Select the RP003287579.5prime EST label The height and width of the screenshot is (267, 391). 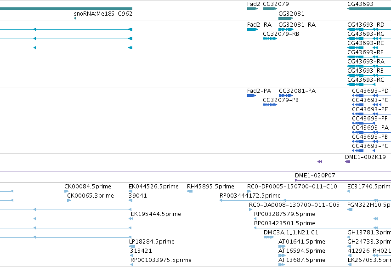pyautogui.click(x=284, y=214)
